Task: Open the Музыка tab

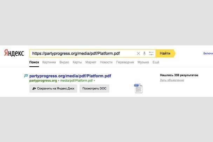Action: pos(143,62)
